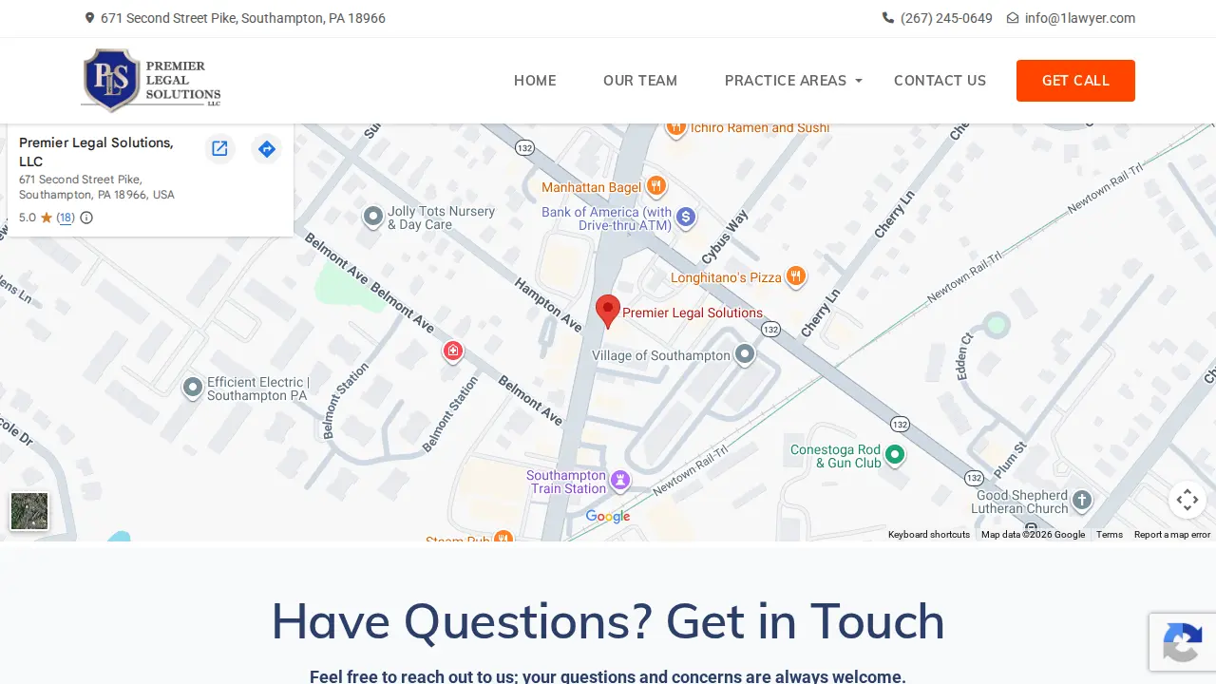Select the Good Shepherd Lutheran Church marker
This screenshot has height=684, width=1216.
[1081, 501]
